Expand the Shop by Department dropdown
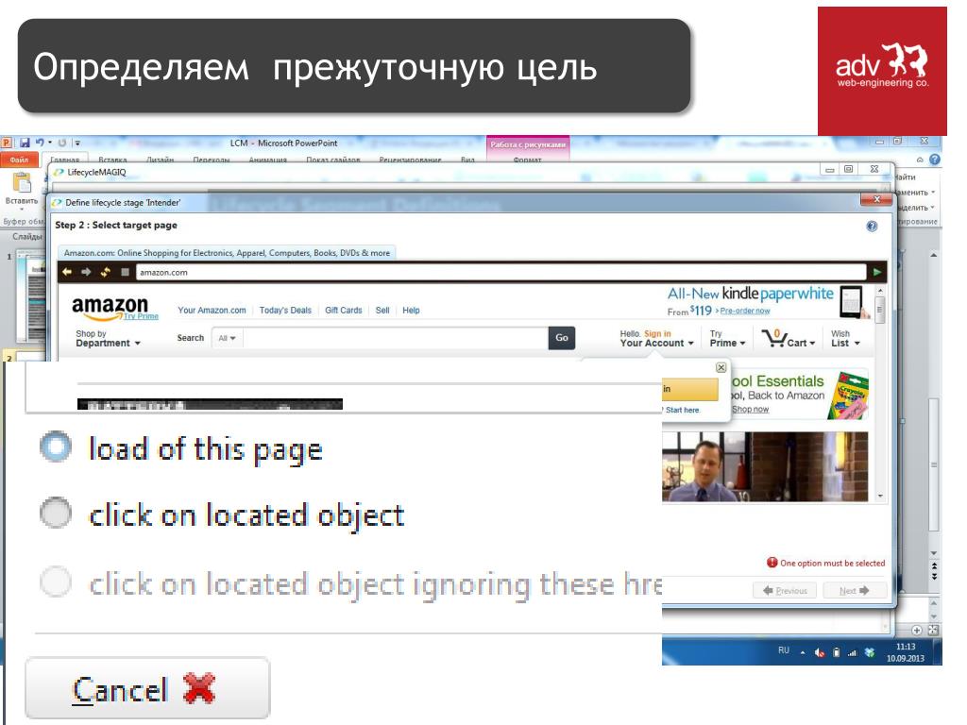 pyautogui.click(x=108, y=339)
